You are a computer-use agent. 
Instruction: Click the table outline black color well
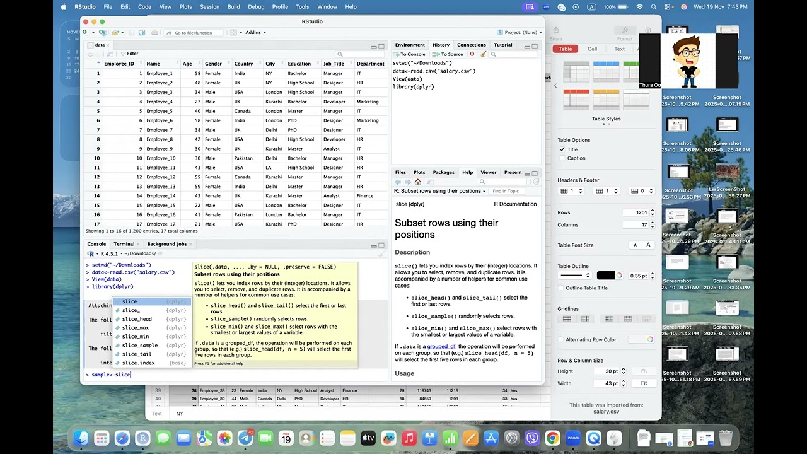[606, 276]
